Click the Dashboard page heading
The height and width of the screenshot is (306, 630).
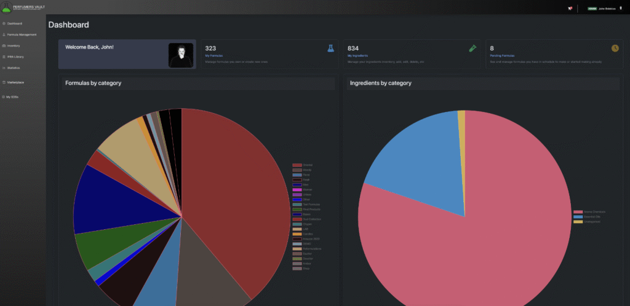69,25
